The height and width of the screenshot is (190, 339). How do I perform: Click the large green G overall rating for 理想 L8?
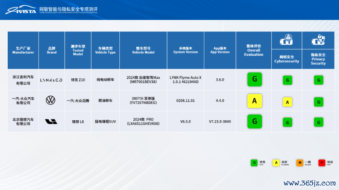point(254,122)
